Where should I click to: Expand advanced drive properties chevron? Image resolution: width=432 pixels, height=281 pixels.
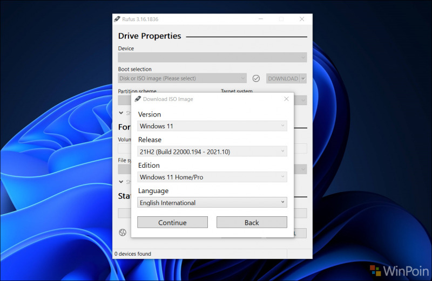pyautogui.click(x=121, y=113)
